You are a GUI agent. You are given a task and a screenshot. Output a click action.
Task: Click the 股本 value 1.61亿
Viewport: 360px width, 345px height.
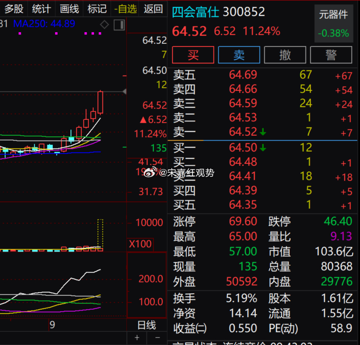[337, 298]
